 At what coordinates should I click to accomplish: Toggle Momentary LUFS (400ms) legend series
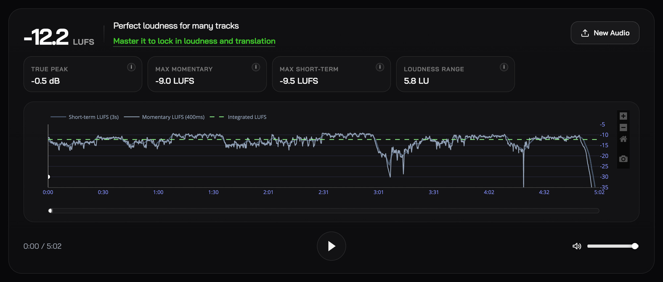tap(164, 117)
